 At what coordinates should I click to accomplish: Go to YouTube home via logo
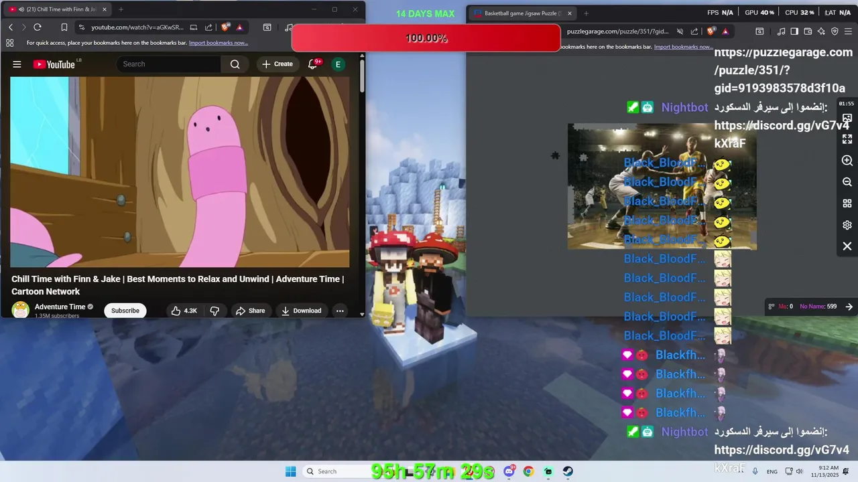54,64
